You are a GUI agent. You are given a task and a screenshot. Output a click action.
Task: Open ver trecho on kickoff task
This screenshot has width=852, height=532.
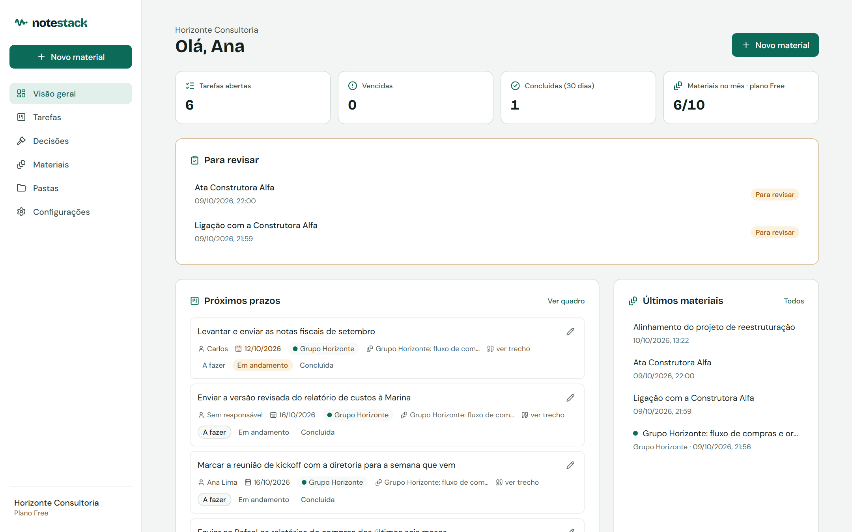tap(517, 482)
